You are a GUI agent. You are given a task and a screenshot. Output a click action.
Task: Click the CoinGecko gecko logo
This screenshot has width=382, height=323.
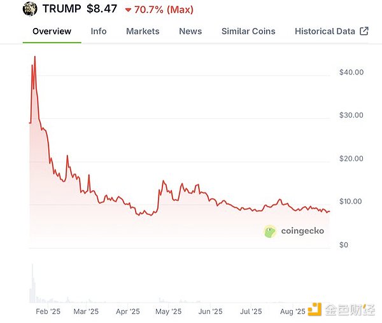tap(271, 231)
